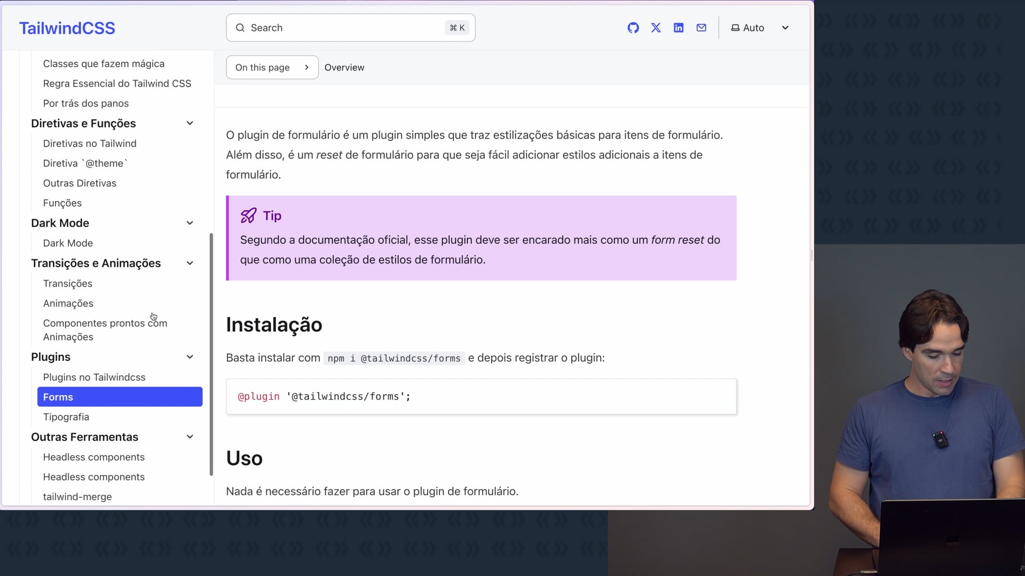
Task: Collapse the Diretivas e Funções section
Action: pyautogui.click(x=190, y=123)
